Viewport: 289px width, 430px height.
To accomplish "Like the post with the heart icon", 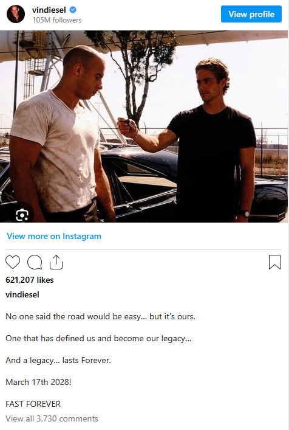I will (13, 262).
